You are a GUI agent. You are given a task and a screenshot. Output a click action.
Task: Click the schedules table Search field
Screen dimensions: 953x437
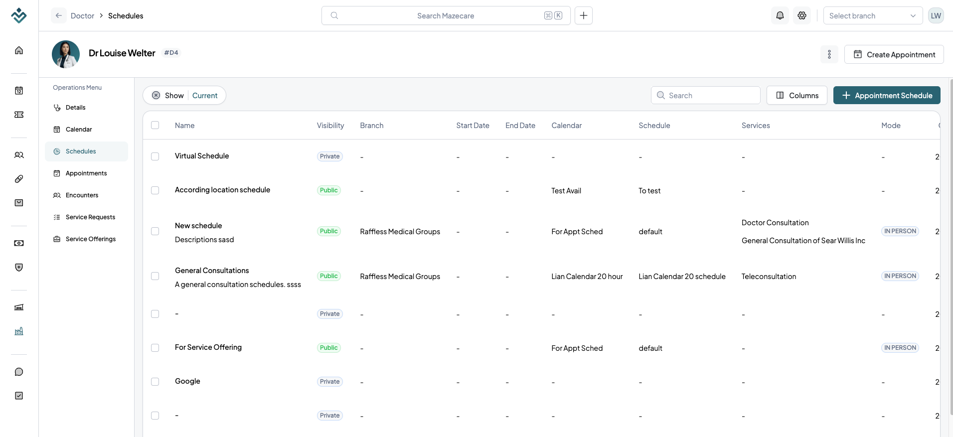pos(706,95)
